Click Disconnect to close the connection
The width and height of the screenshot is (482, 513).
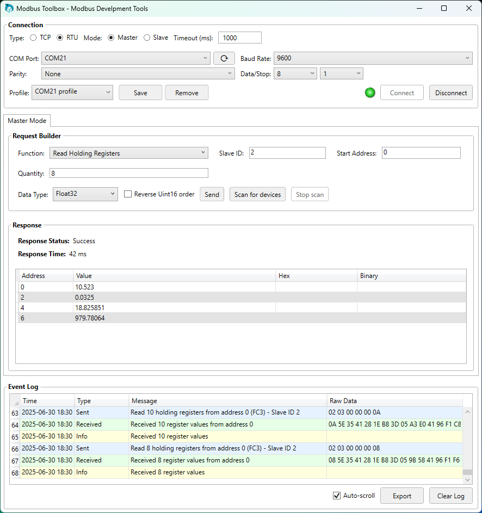point(450,92)
